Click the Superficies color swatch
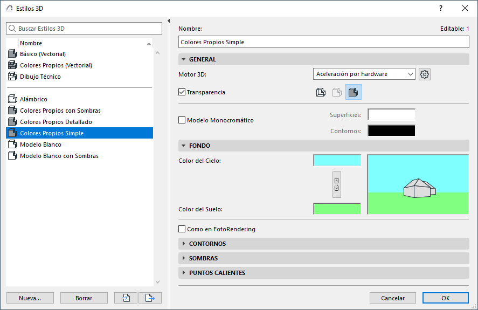The image size is (478, 310). coord(391,114)
